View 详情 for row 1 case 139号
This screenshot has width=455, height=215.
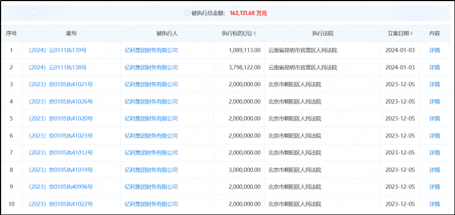(434, 50)
